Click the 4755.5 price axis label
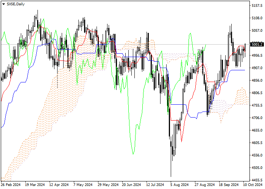The image size is (265, 189). tap(257, 105)
